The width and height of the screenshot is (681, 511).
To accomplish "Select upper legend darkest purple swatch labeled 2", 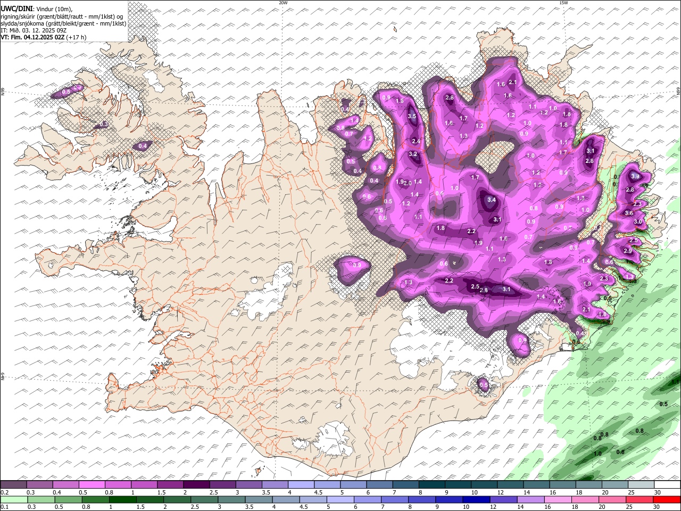I will point(196,485).
